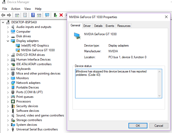Viewport: 172px width, 133px height.
Task: Click the Back arrow toolbar icon
Action: point(3,15)
